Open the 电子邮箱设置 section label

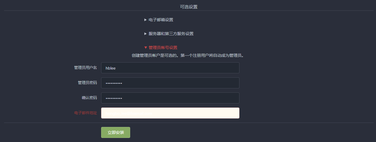[161, 20]
